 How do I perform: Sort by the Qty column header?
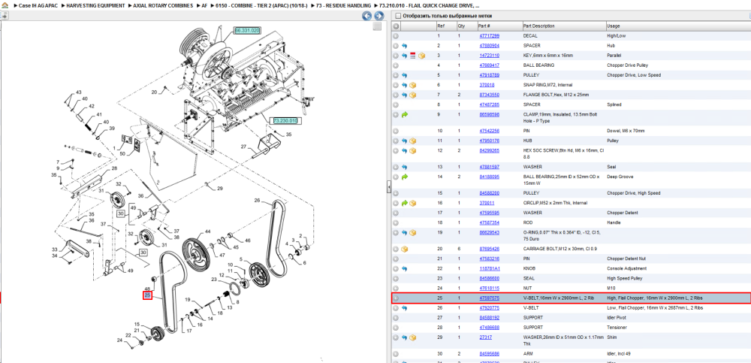click(x=461, y=26)
